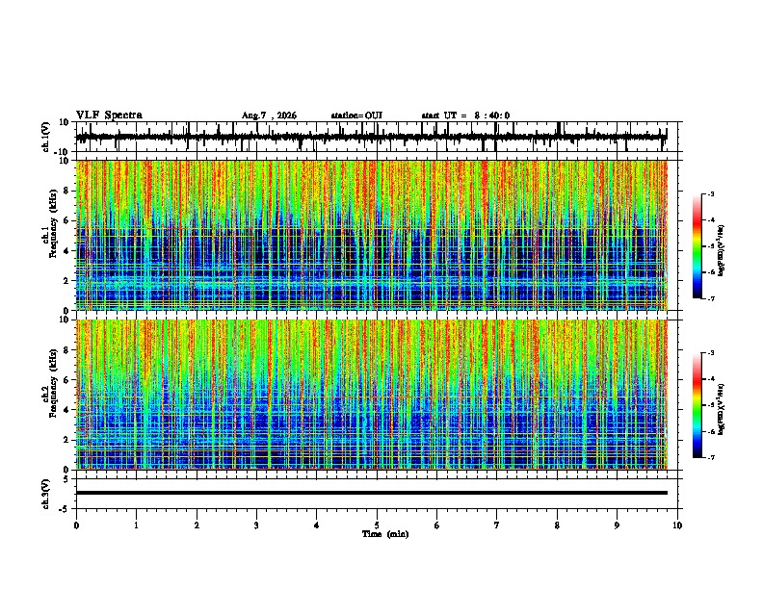Click the "ch.3(V)" axis label
This screenshot has height=589, width=763.
pos(46,494)
